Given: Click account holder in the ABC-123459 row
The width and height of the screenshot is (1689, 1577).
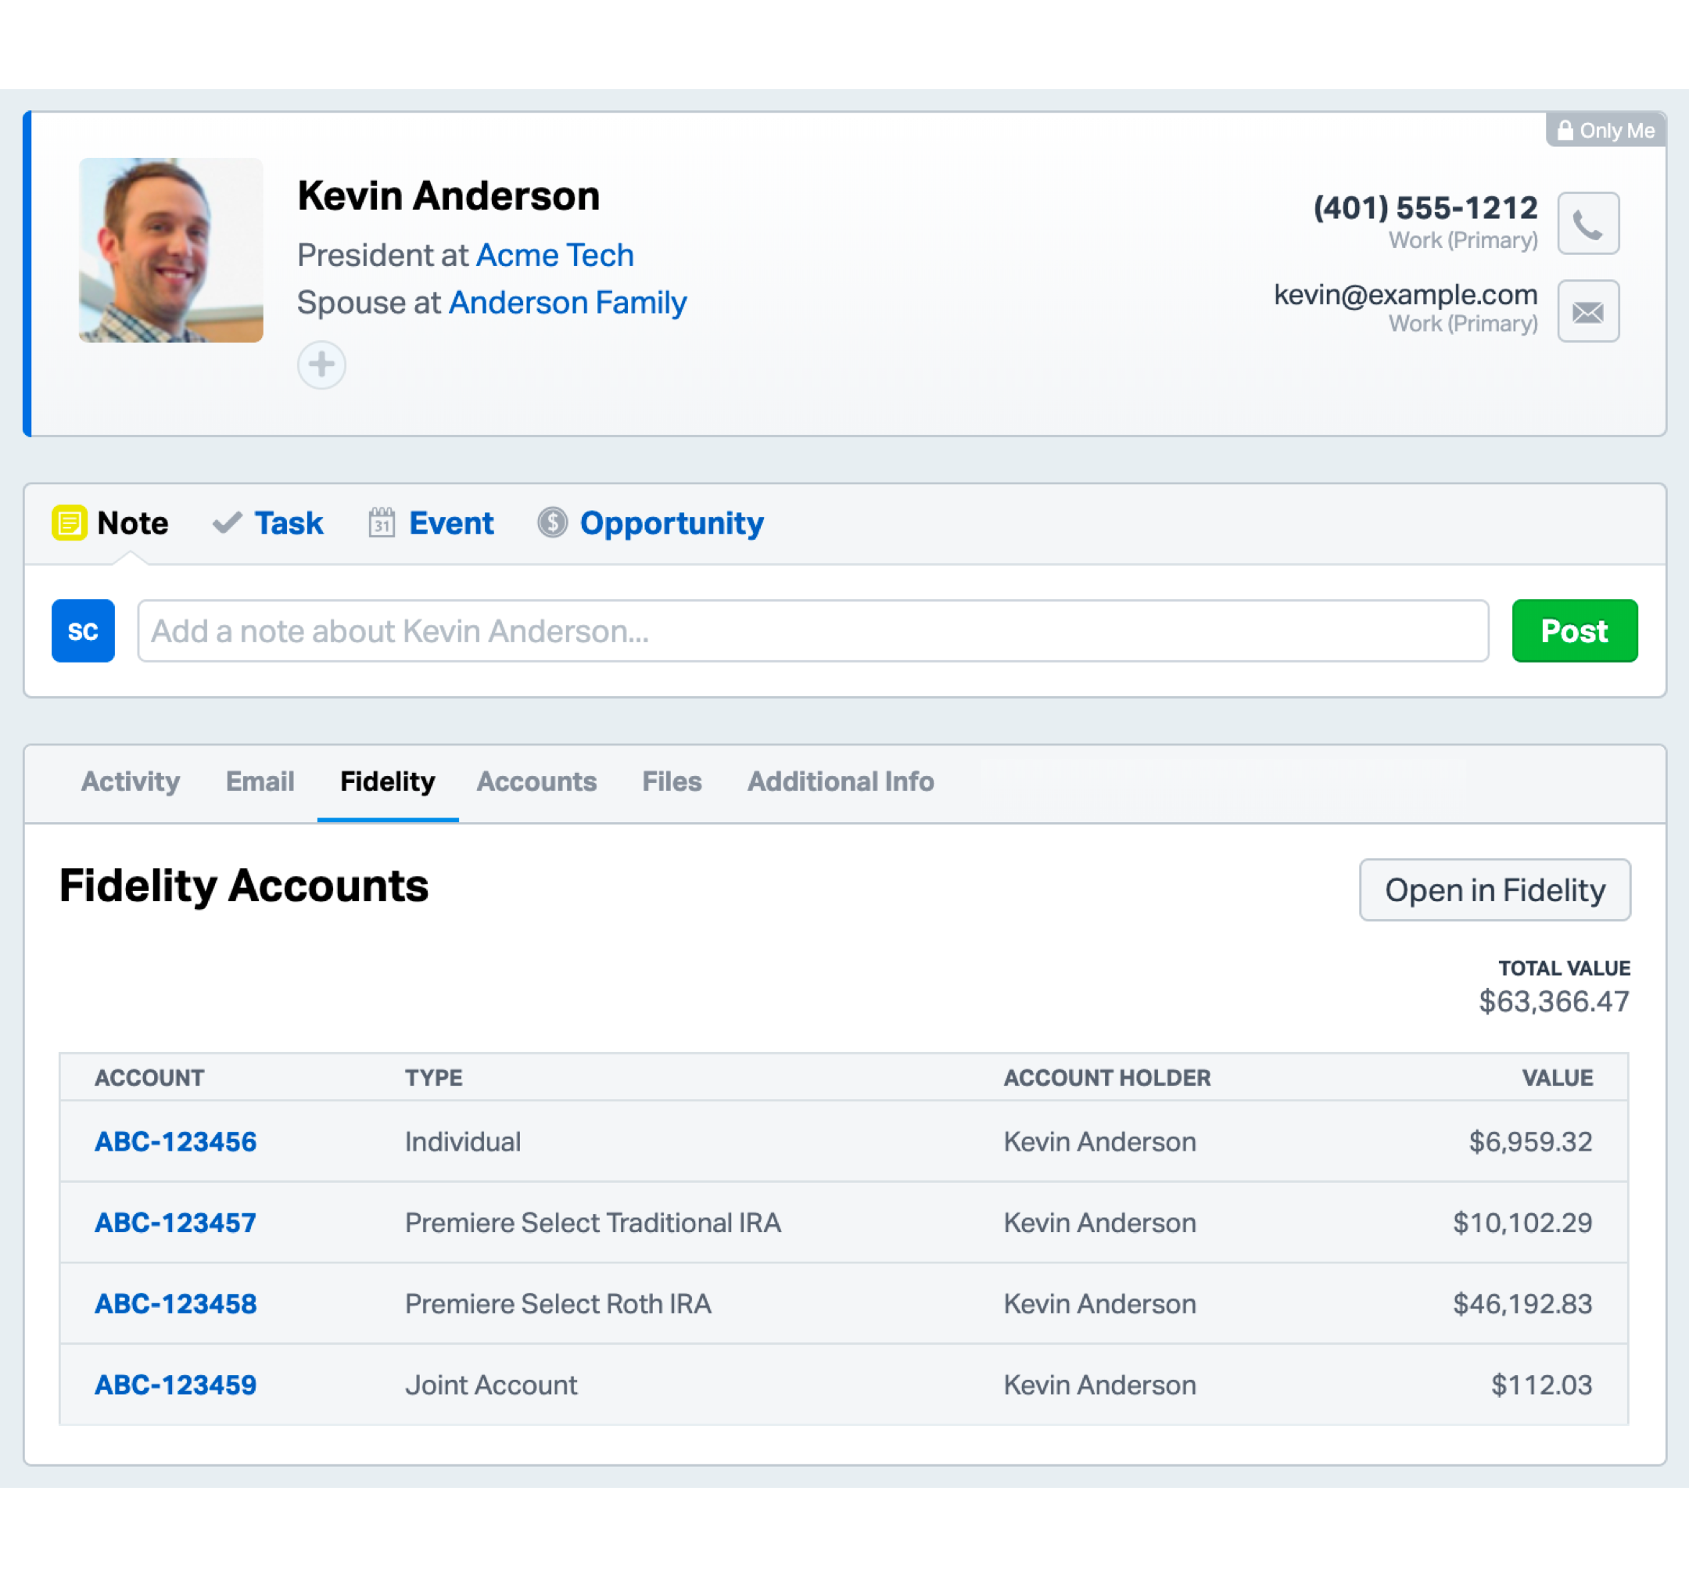Looking at the screenshot, I should (x=1100, y=1385).
